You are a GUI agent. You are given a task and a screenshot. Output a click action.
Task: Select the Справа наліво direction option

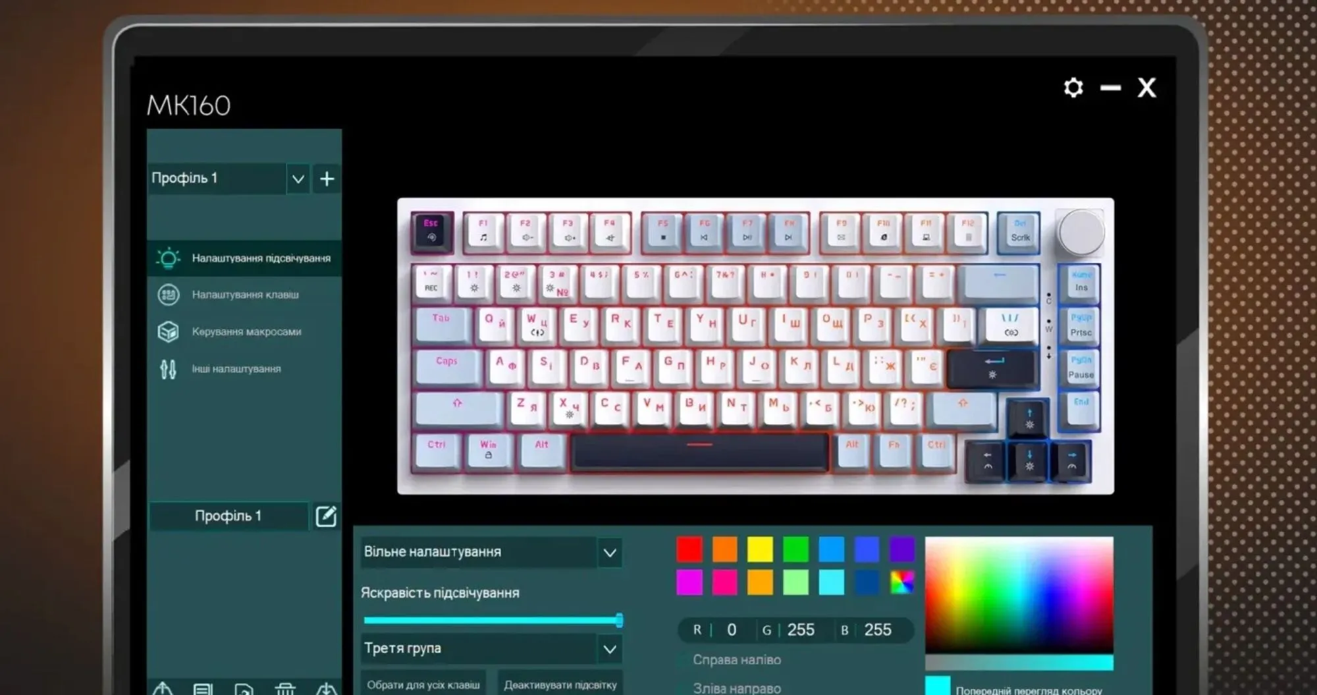(736, 659)
